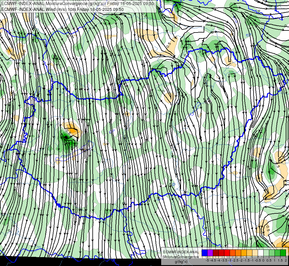Click the -2.5 tick label on legend
The height and width of the screenshot is (266, 289).
pyautogui.click(x=236, y=260)
